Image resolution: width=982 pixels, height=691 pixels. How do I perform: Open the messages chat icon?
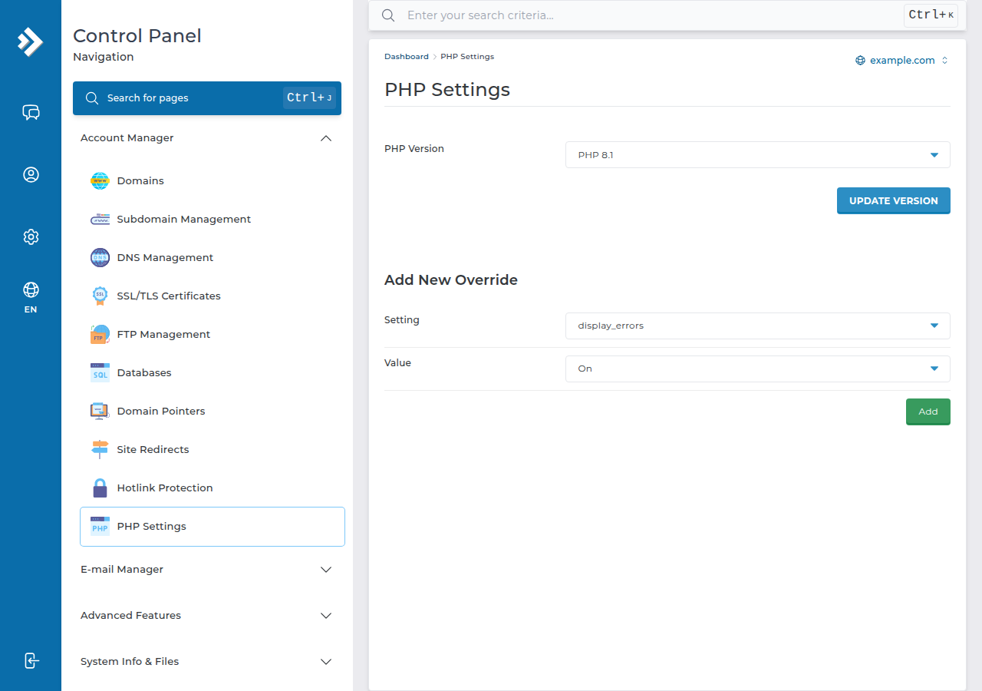31,113
